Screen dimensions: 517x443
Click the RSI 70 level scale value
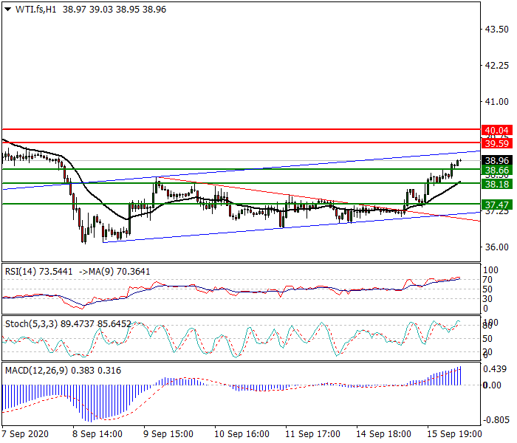[487, 280]
